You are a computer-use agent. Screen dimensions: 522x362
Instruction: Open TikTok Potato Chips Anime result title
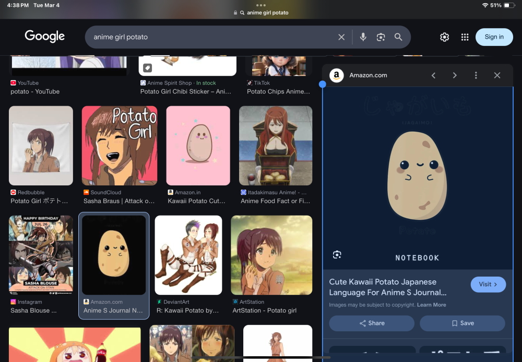(x=278, y=92)
